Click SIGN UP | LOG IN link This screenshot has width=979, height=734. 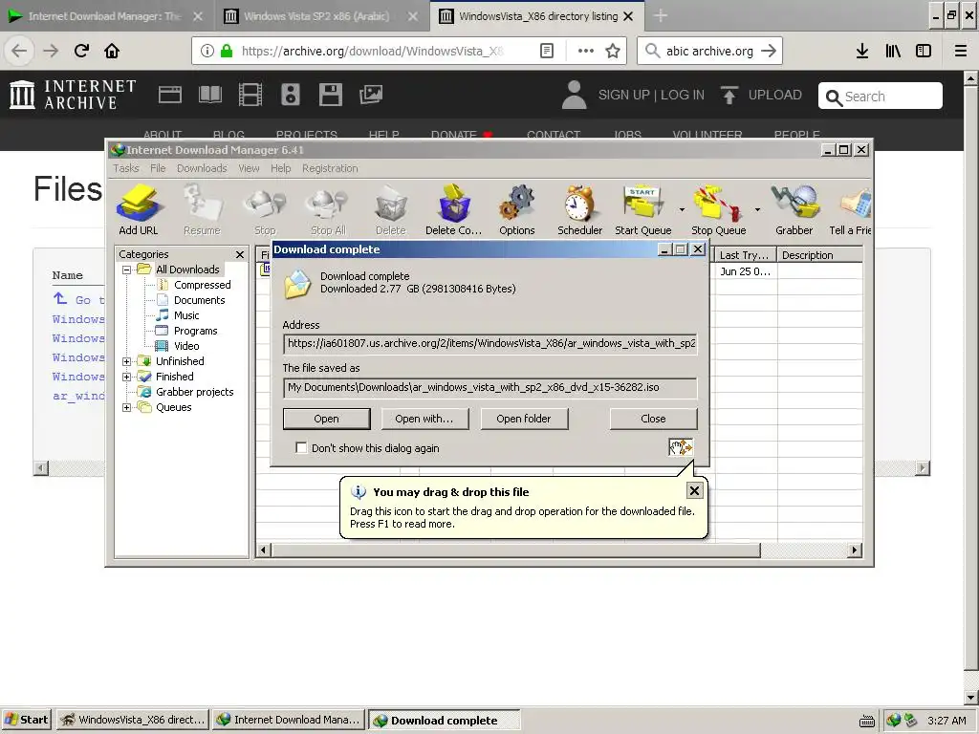[x=651, y=95]
